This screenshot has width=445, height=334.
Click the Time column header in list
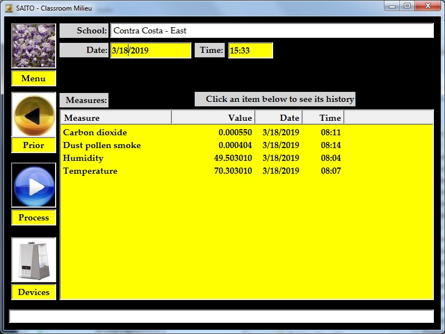[x=323, y=117]
